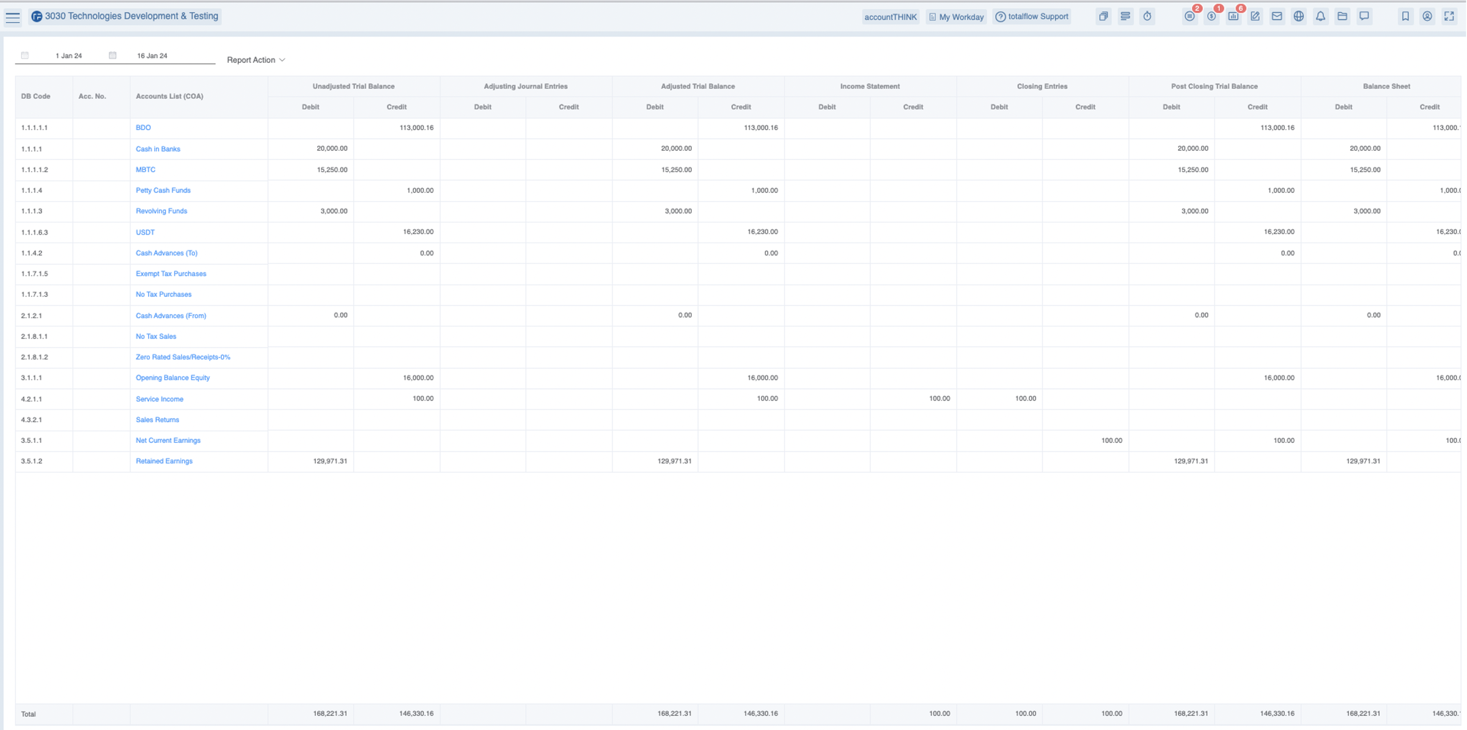
Task: Open the hamburger navigation menu
Action: [x=13, y=17]
